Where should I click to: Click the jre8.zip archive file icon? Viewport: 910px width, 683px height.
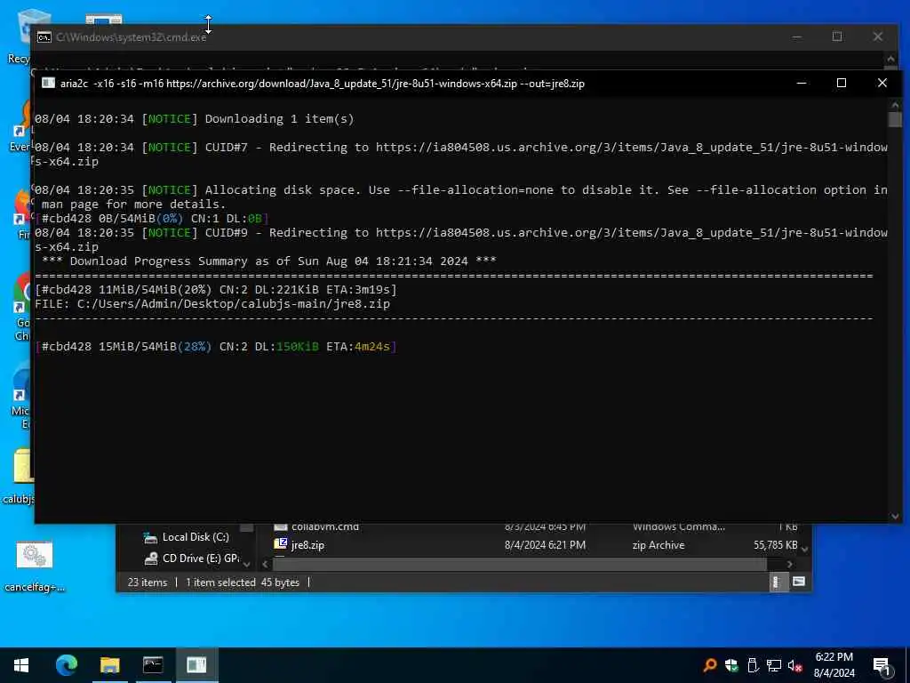280,543
